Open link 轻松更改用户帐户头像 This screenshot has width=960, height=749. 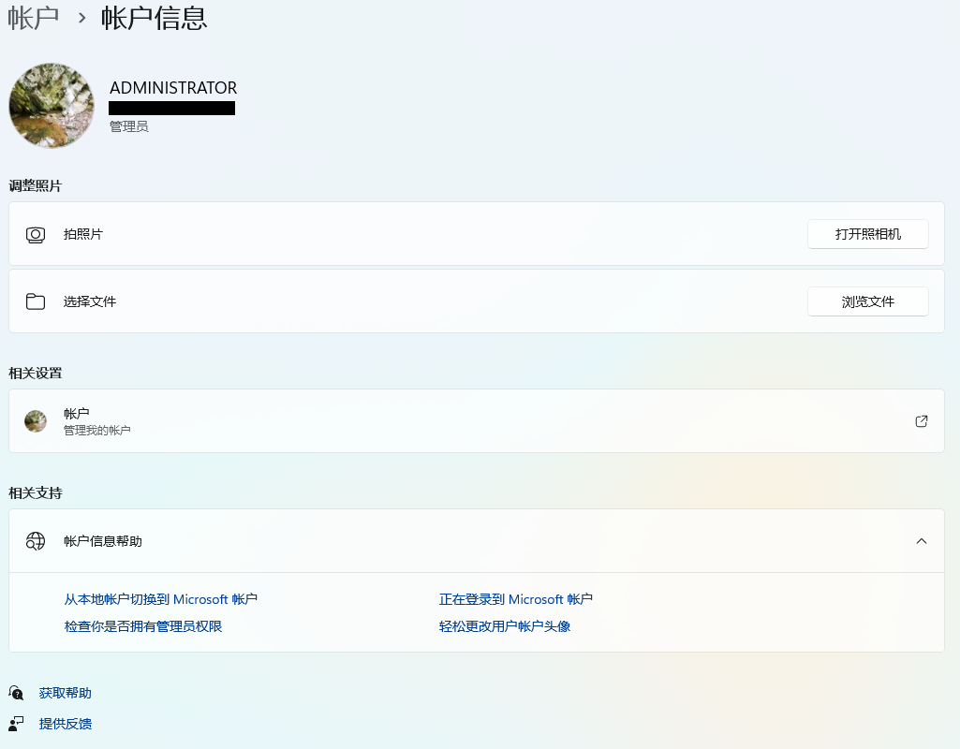505,626
